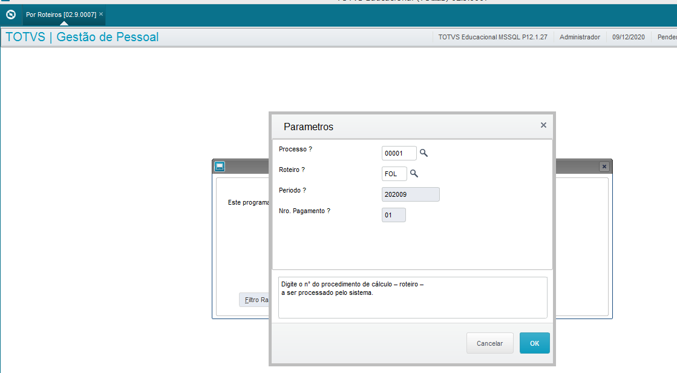Click the background window's blue icon
This screenshot has width=677, height=373.
coord(220,167)
